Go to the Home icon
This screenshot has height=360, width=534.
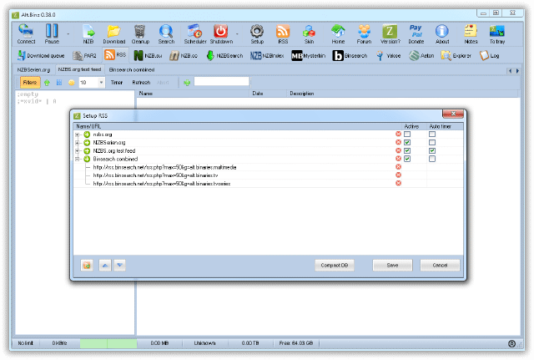338,34
